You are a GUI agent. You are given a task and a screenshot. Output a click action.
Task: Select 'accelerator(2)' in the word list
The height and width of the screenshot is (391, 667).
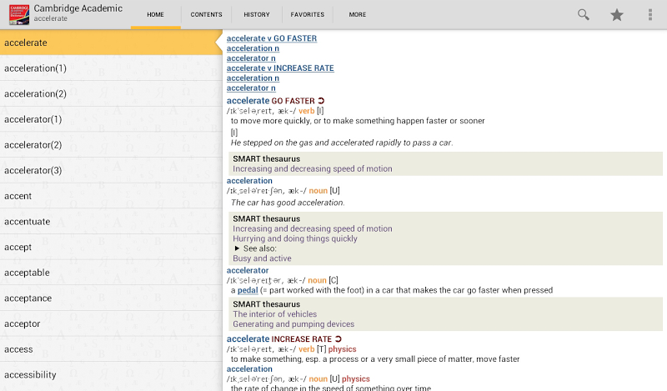click(111, 145)
